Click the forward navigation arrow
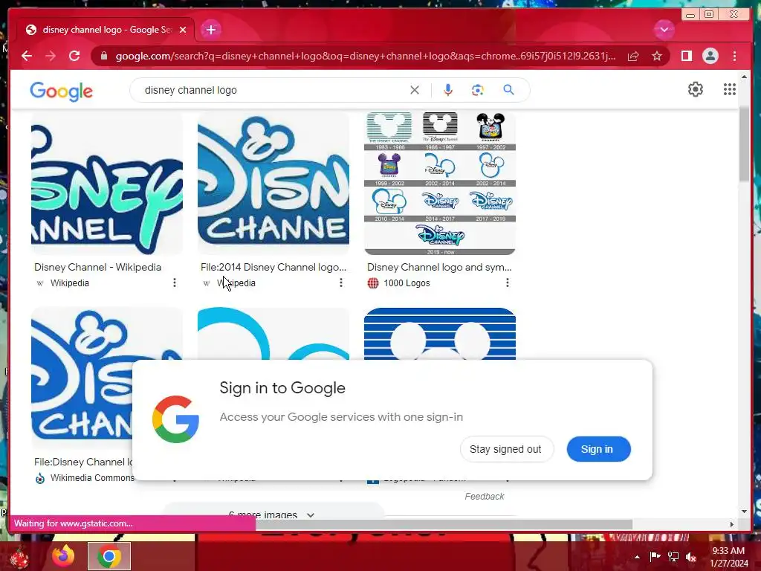This screenshot has width=761, height=571. tap(51, 56)
